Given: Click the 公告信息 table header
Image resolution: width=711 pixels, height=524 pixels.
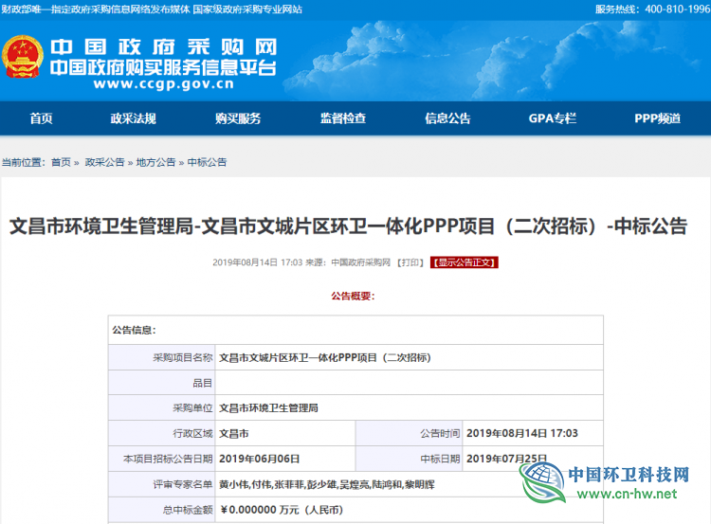Looking at the screenshot, I should pos(135,330).
